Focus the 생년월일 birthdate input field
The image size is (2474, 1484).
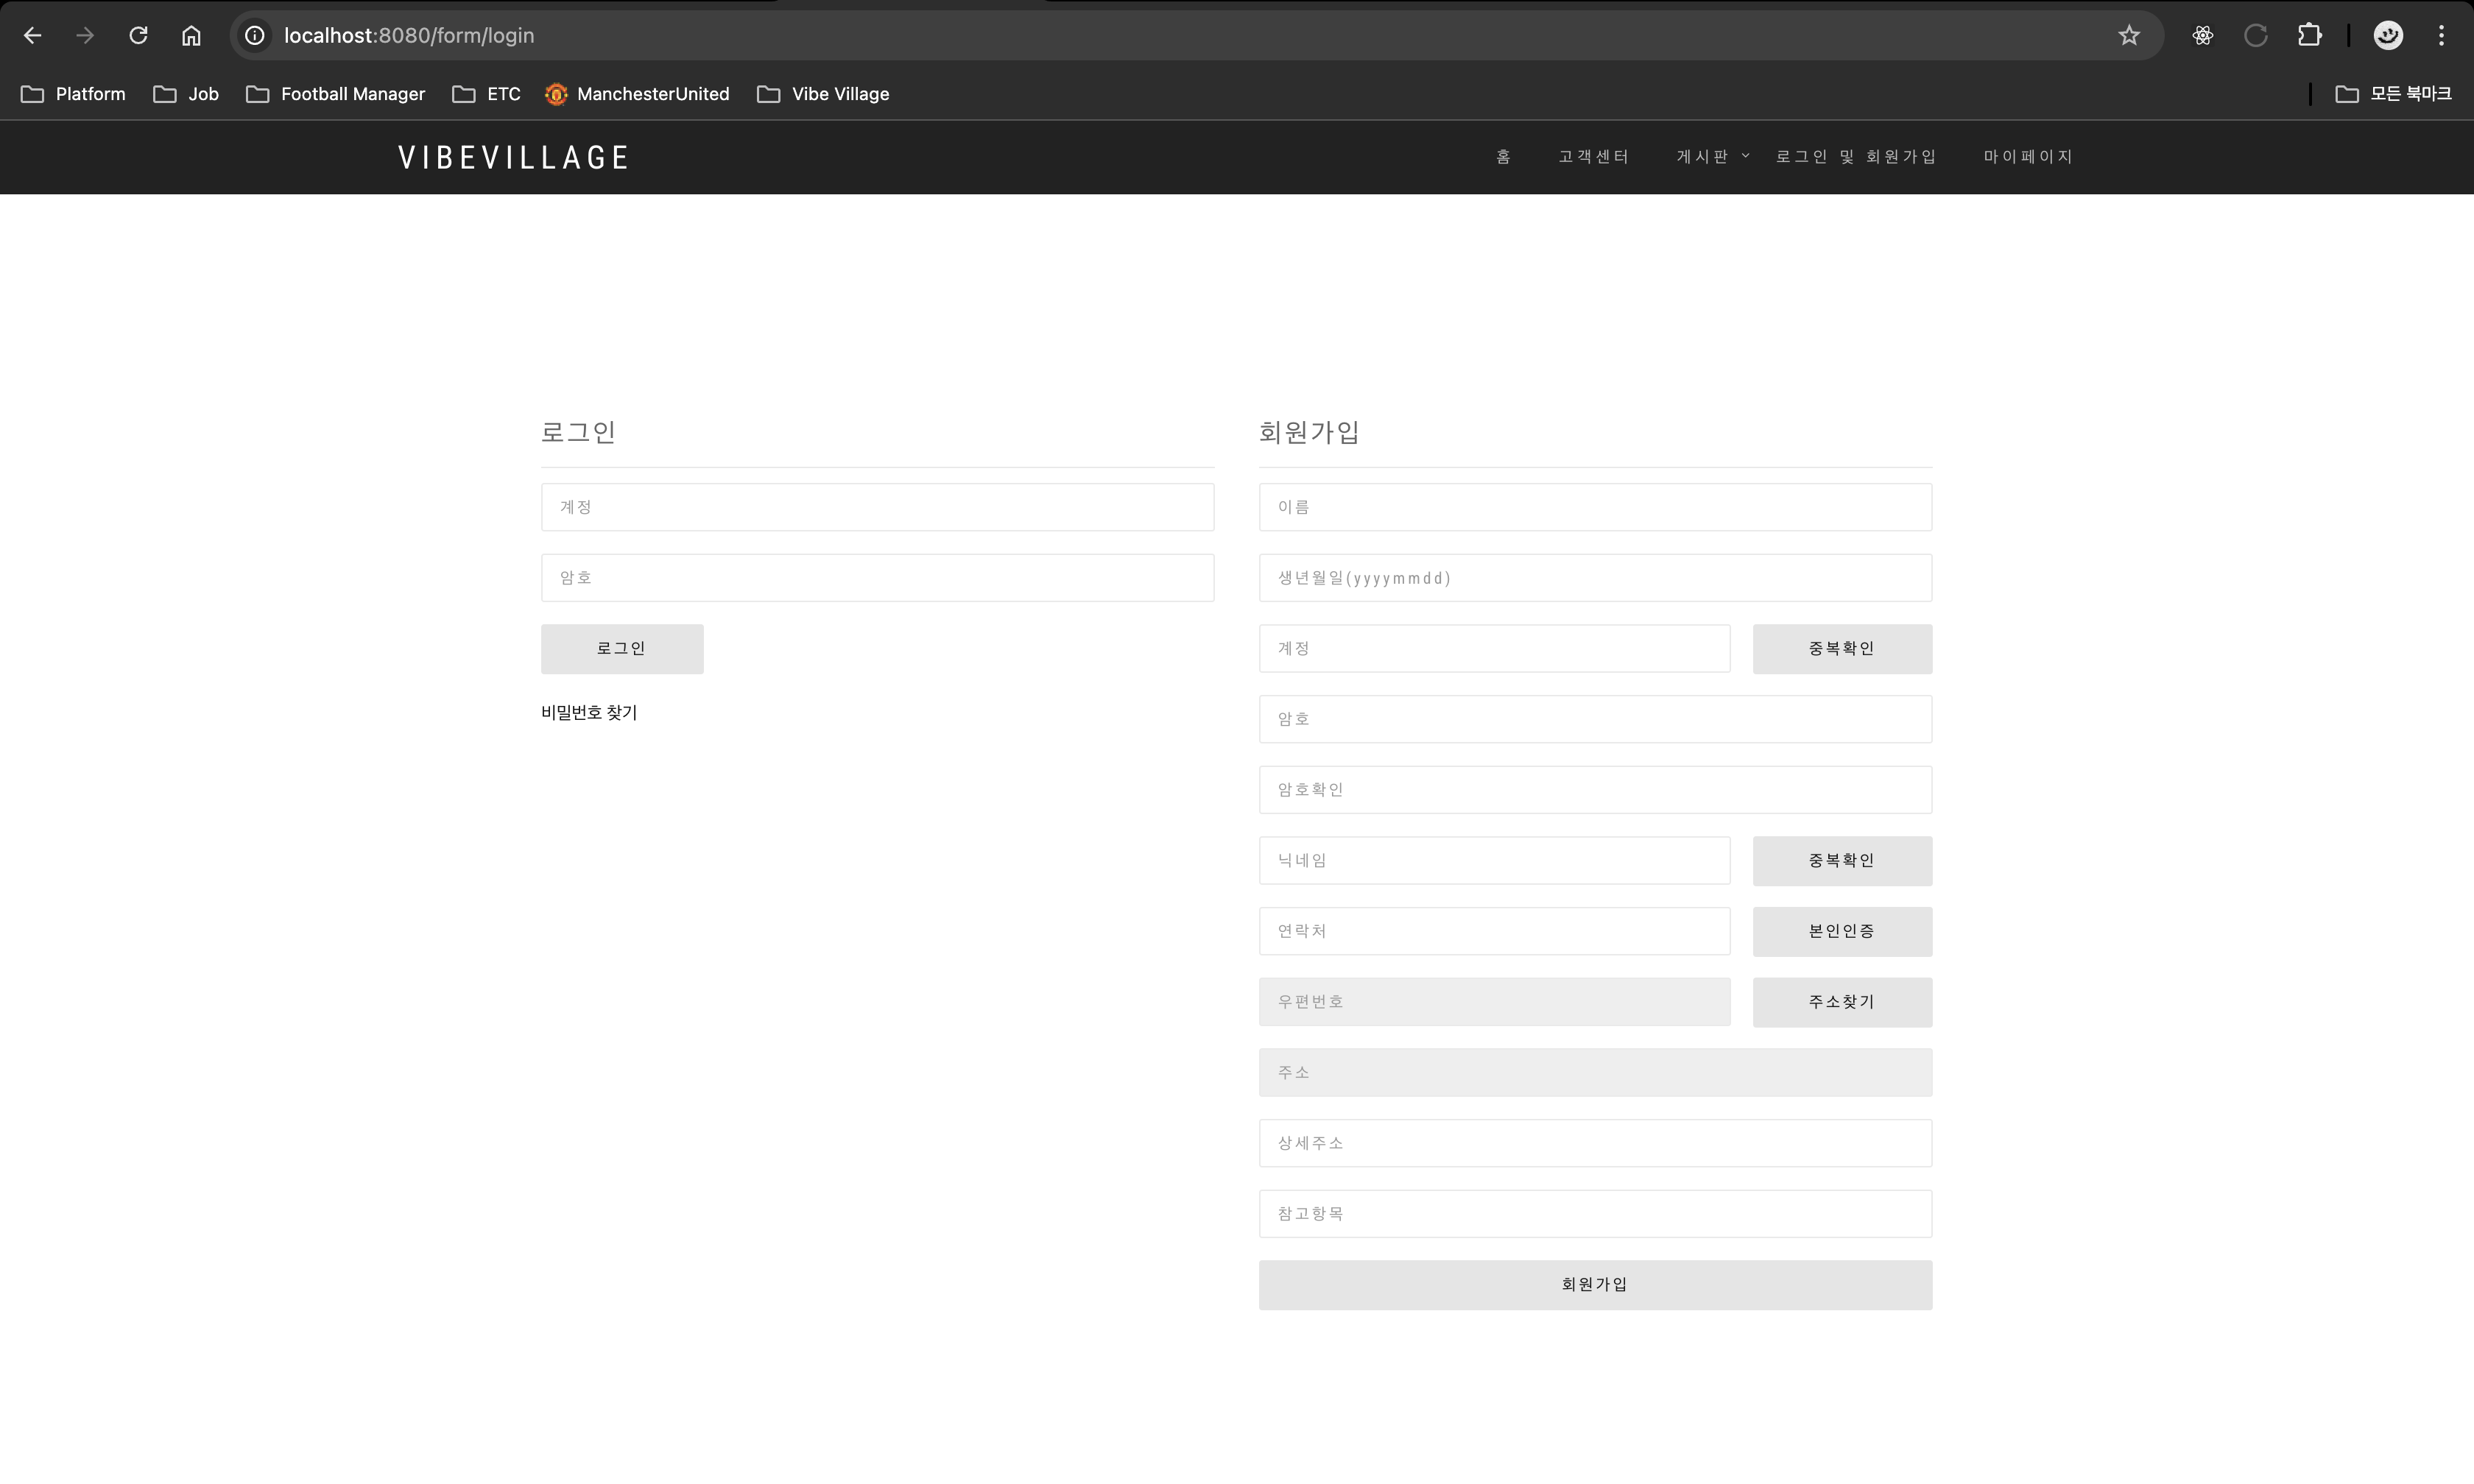coord(1594,578)
